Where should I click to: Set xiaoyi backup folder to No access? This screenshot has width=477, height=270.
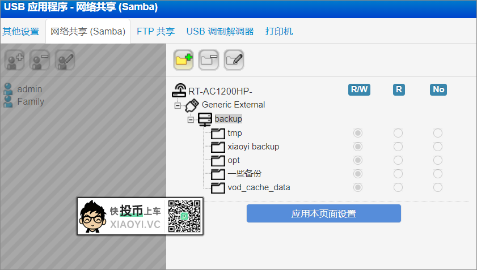click(438, 147)
